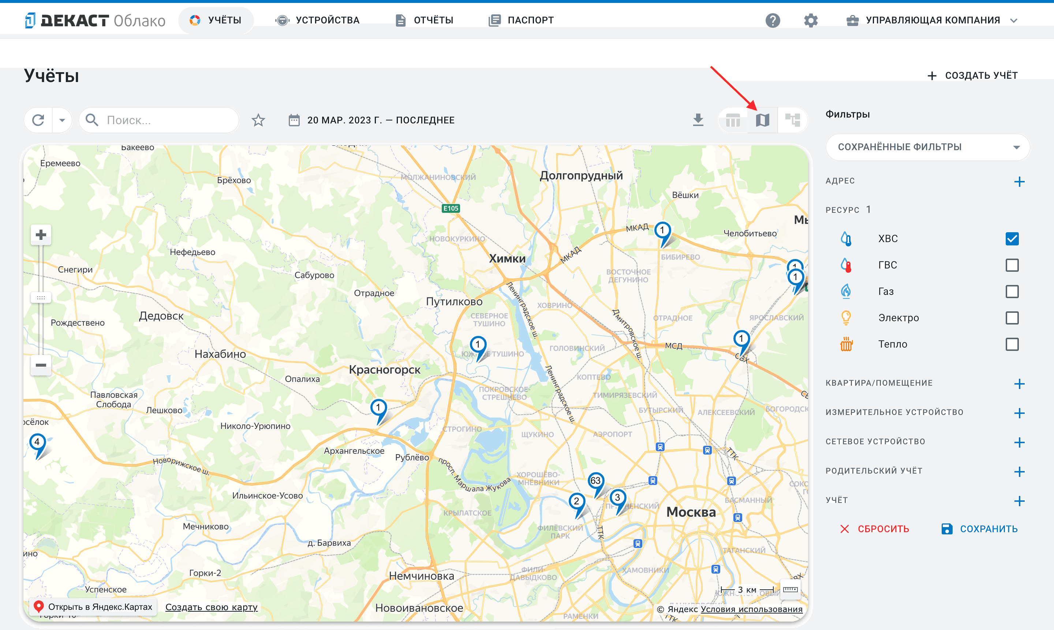The width and height of the screenshot is (1054, 630).
Task: Zoom out the map with minus
Action: pos(41,365)
